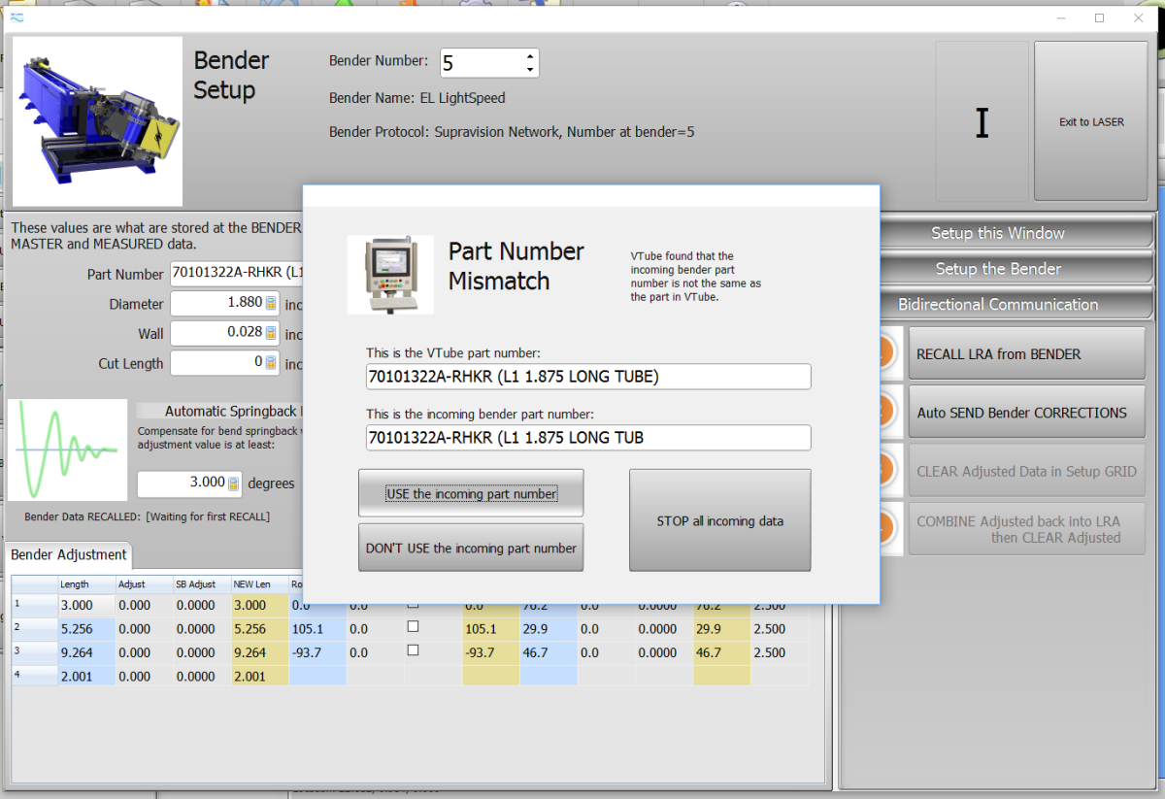Tick the checkbox in grid row 3
The height and width of the screenshot is (799, 1165).
[413, 650]
